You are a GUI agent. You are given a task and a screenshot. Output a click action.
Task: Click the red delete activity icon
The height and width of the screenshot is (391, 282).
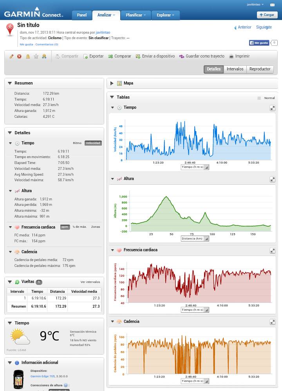pos(20,56)
